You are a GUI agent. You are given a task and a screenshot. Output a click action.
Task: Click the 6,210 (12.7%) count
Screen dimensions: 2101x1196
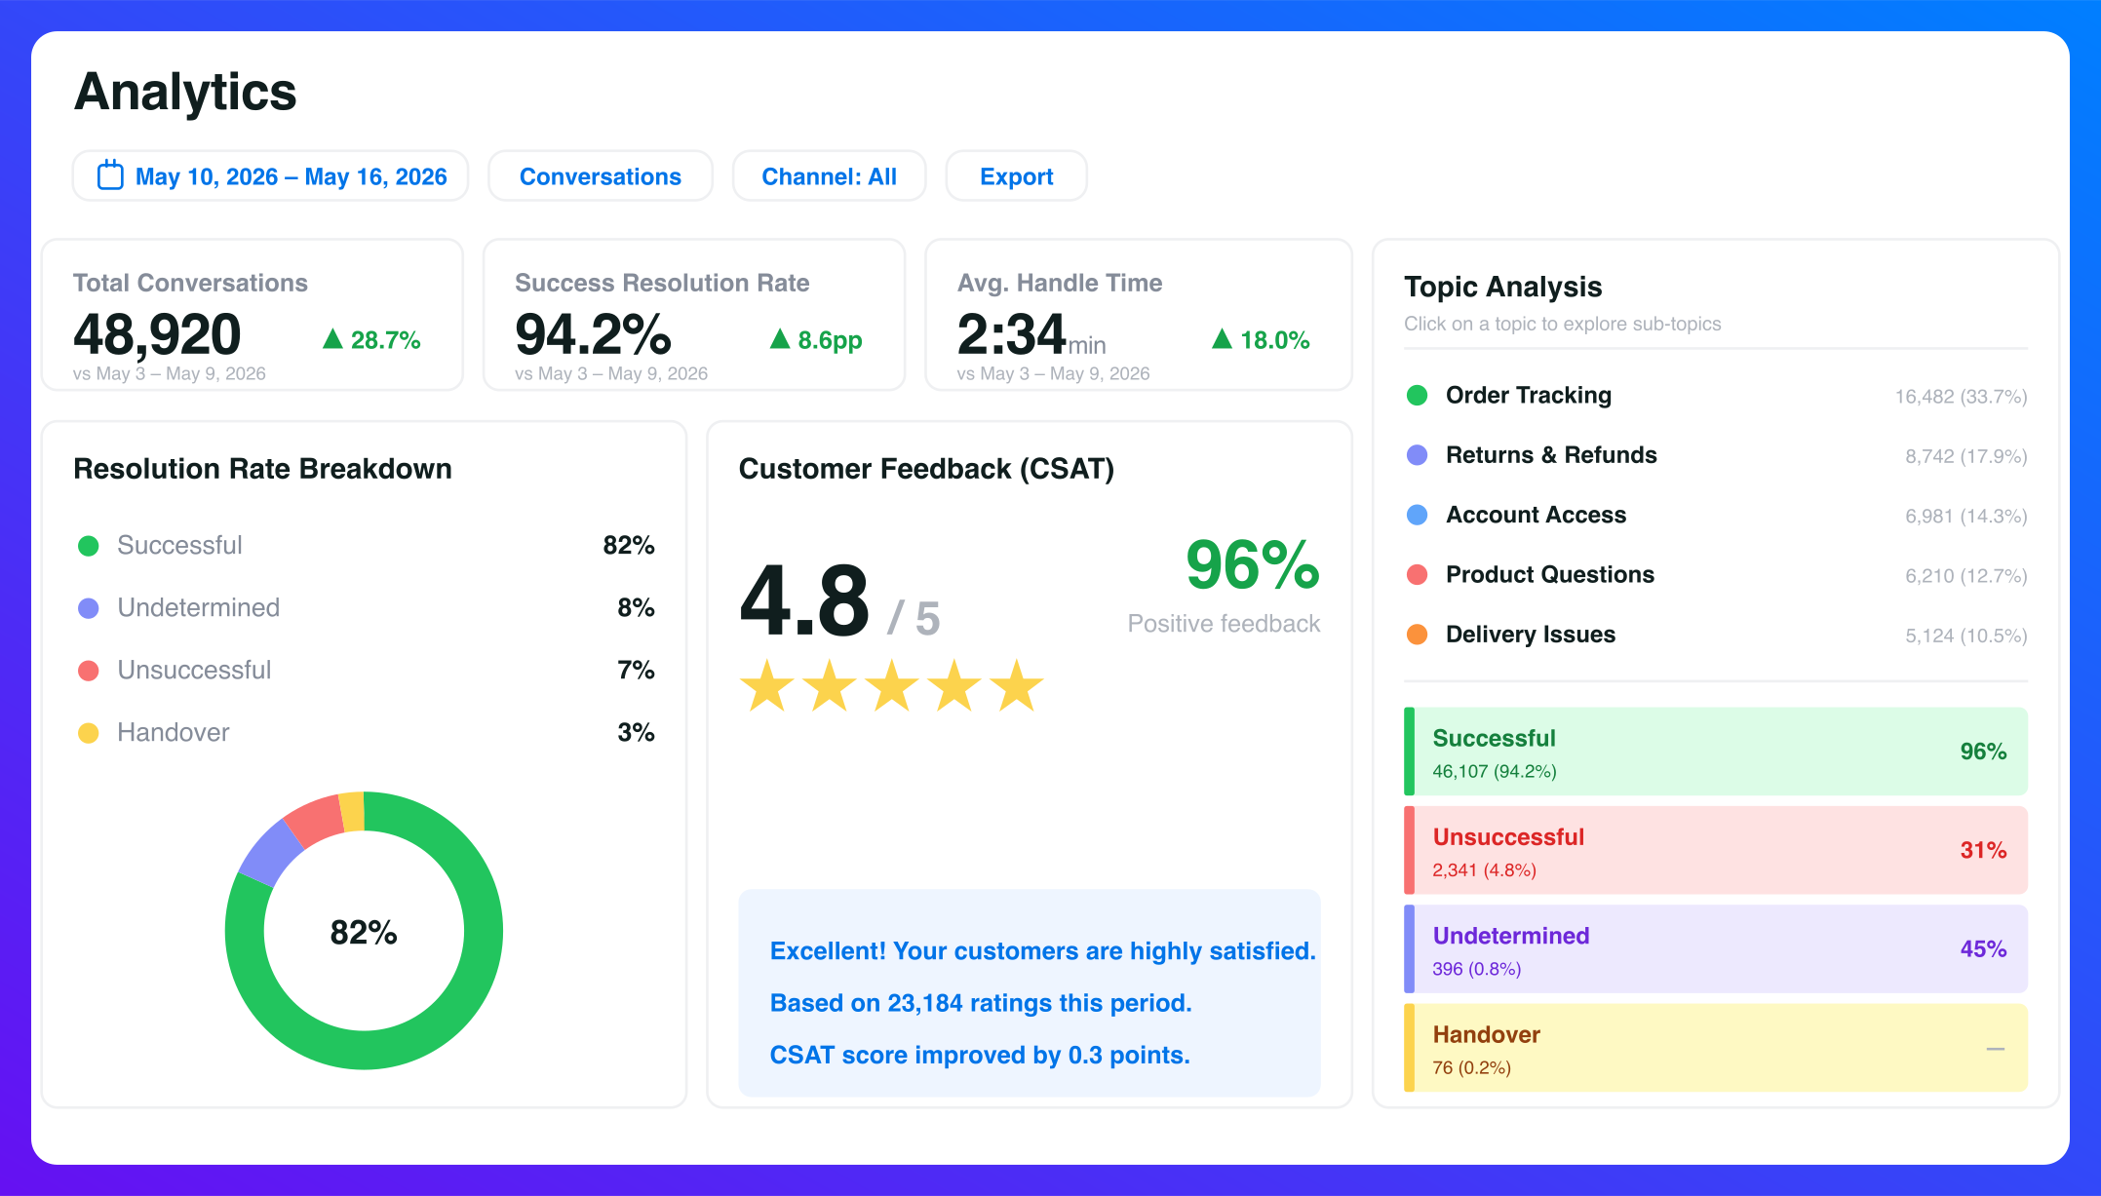(1965, 576)
